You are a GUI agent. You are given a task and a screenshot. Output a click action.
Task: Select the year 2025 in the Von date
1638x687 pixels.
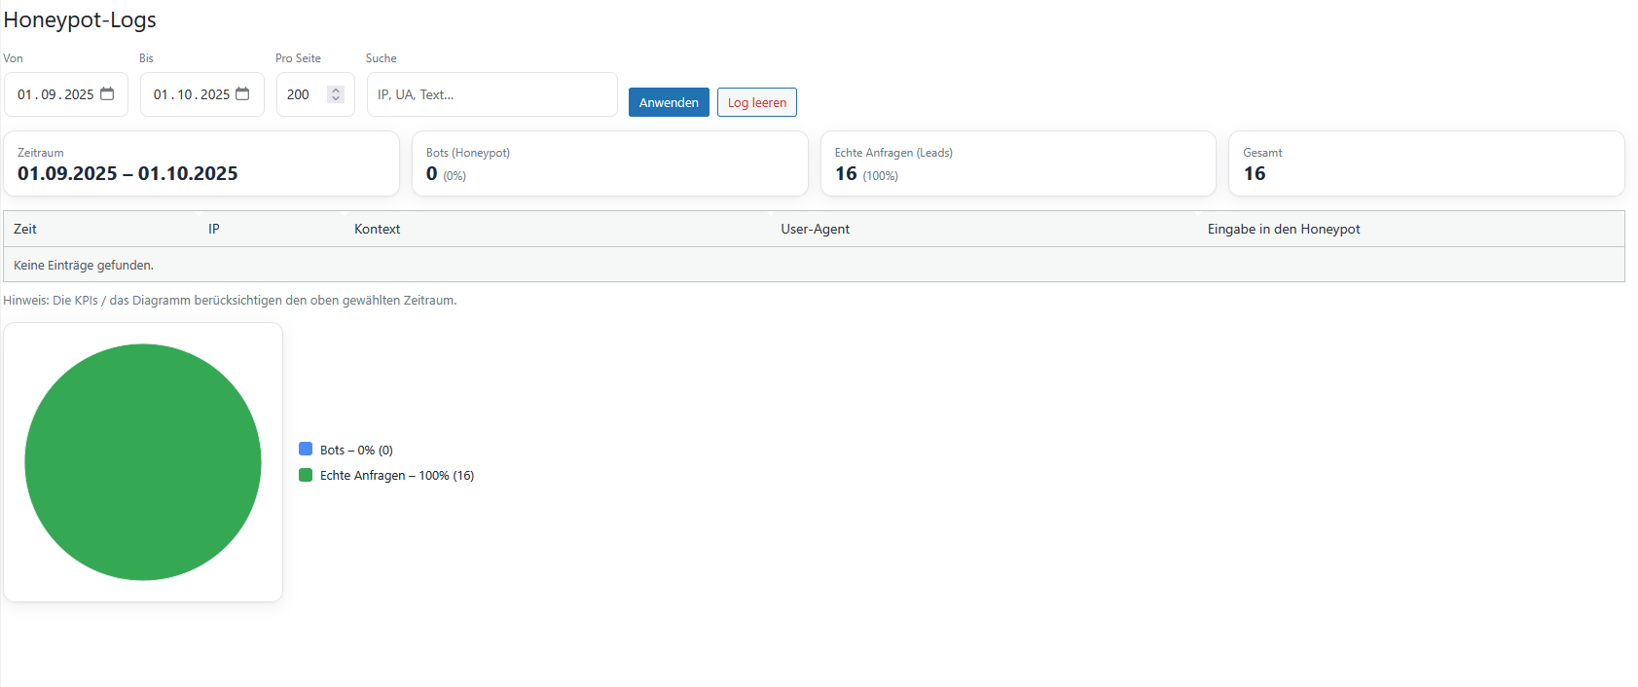tap(79, 94)
